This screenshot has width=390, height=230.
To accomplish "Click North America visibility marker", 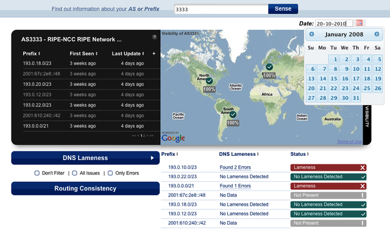I will 209,81.
